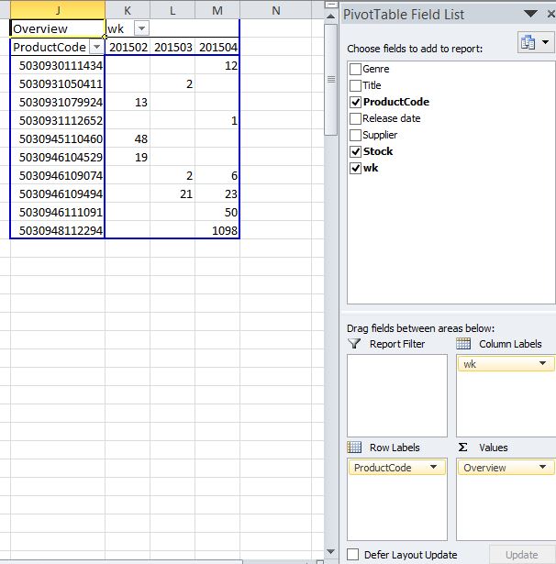The height and width of the screenshot is (564, 556).
Task: Select product code 5030931112652
Action: (x=58, y=120)
